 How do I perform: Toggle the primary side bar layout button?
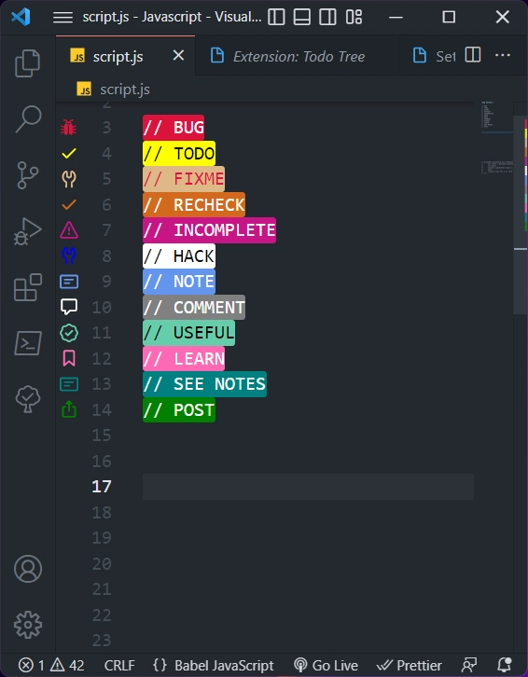click(276, 18)
